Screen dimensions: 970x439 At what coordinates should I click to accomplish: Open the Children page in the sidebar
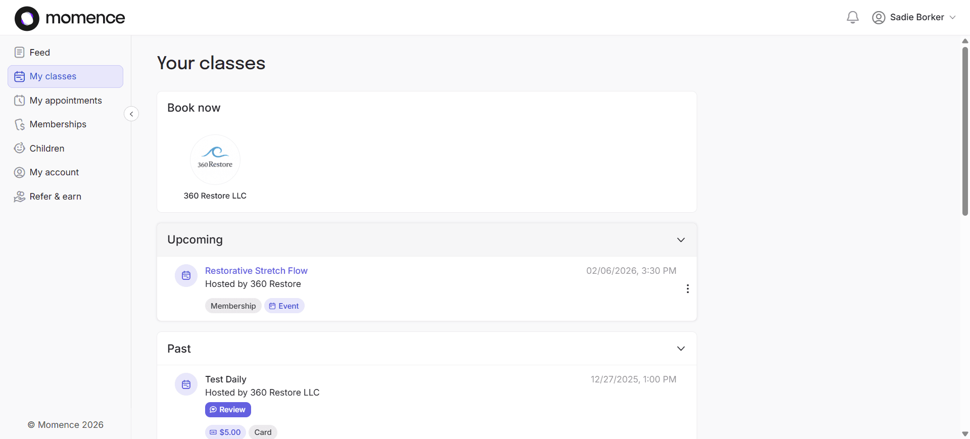click(x=65, y=149)
